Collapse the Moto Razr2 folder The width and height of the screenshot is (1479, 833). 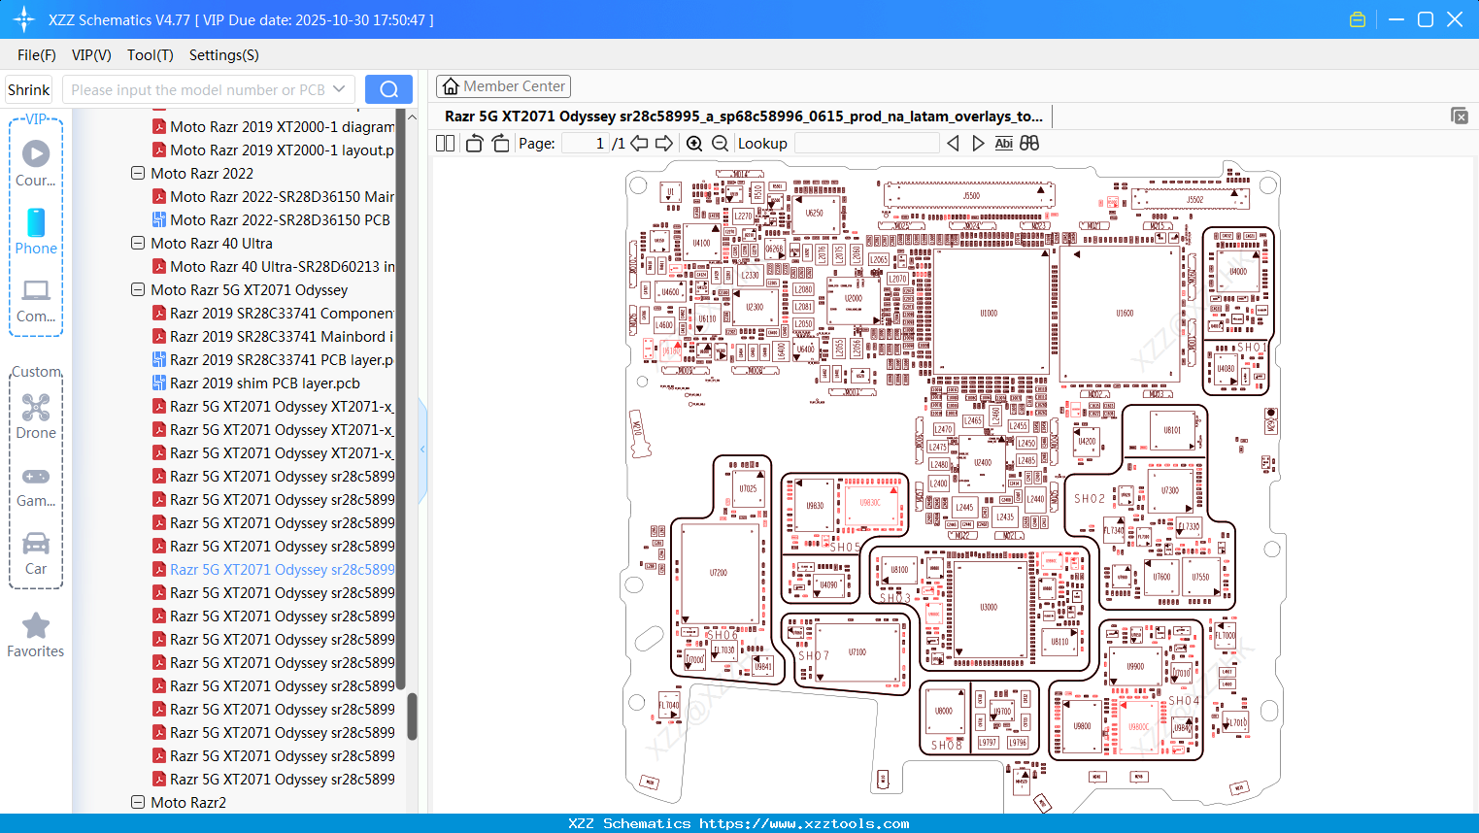coord(138,802)
